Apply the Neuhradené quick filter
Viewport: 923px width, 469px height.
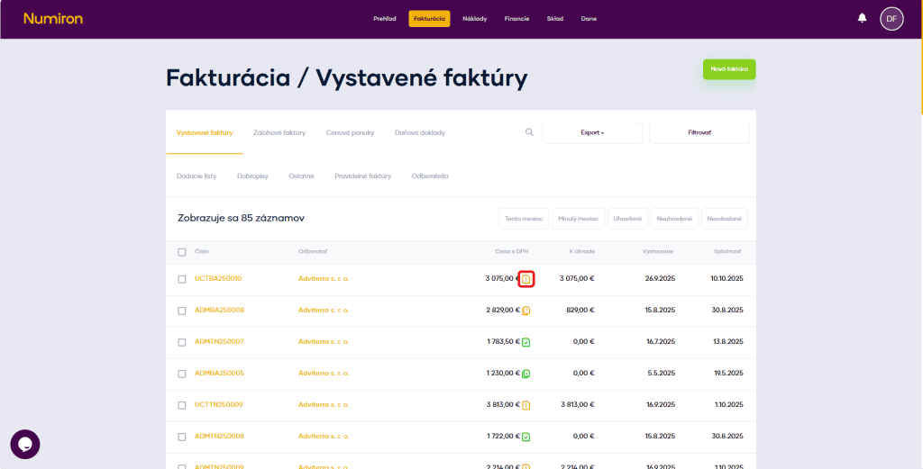tap(674, 219)
